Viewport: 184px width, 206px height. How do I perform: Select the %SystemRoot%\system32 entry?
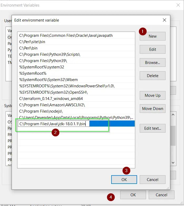[76, 67]
